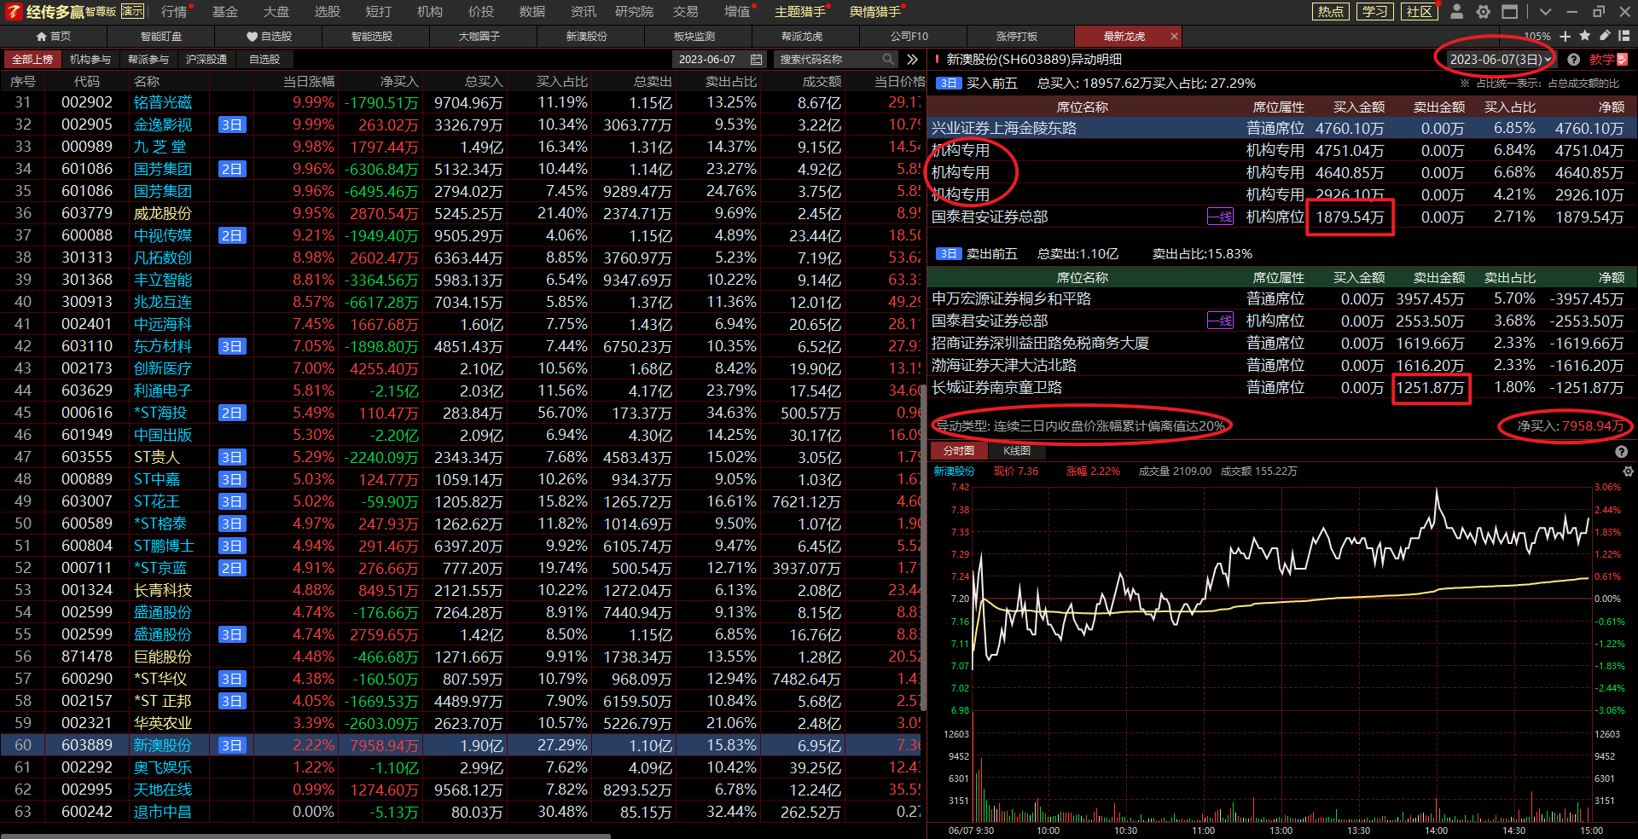Open the 2023-06-07(3日) date dropdown
The height and width of the screenshot is (839, 1638).
1500,60
